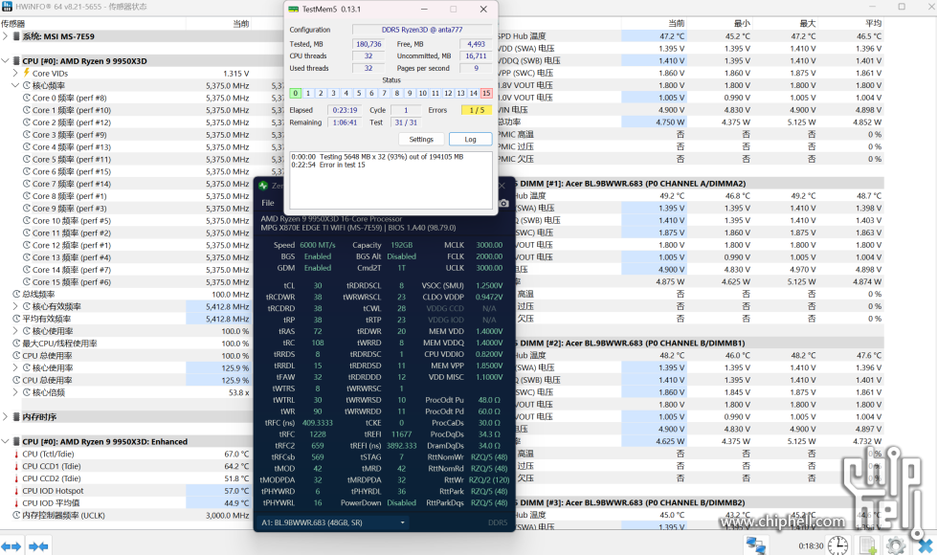Click the Tested, MB value 180,736
The image size is (937, 555).
[368, 44]
